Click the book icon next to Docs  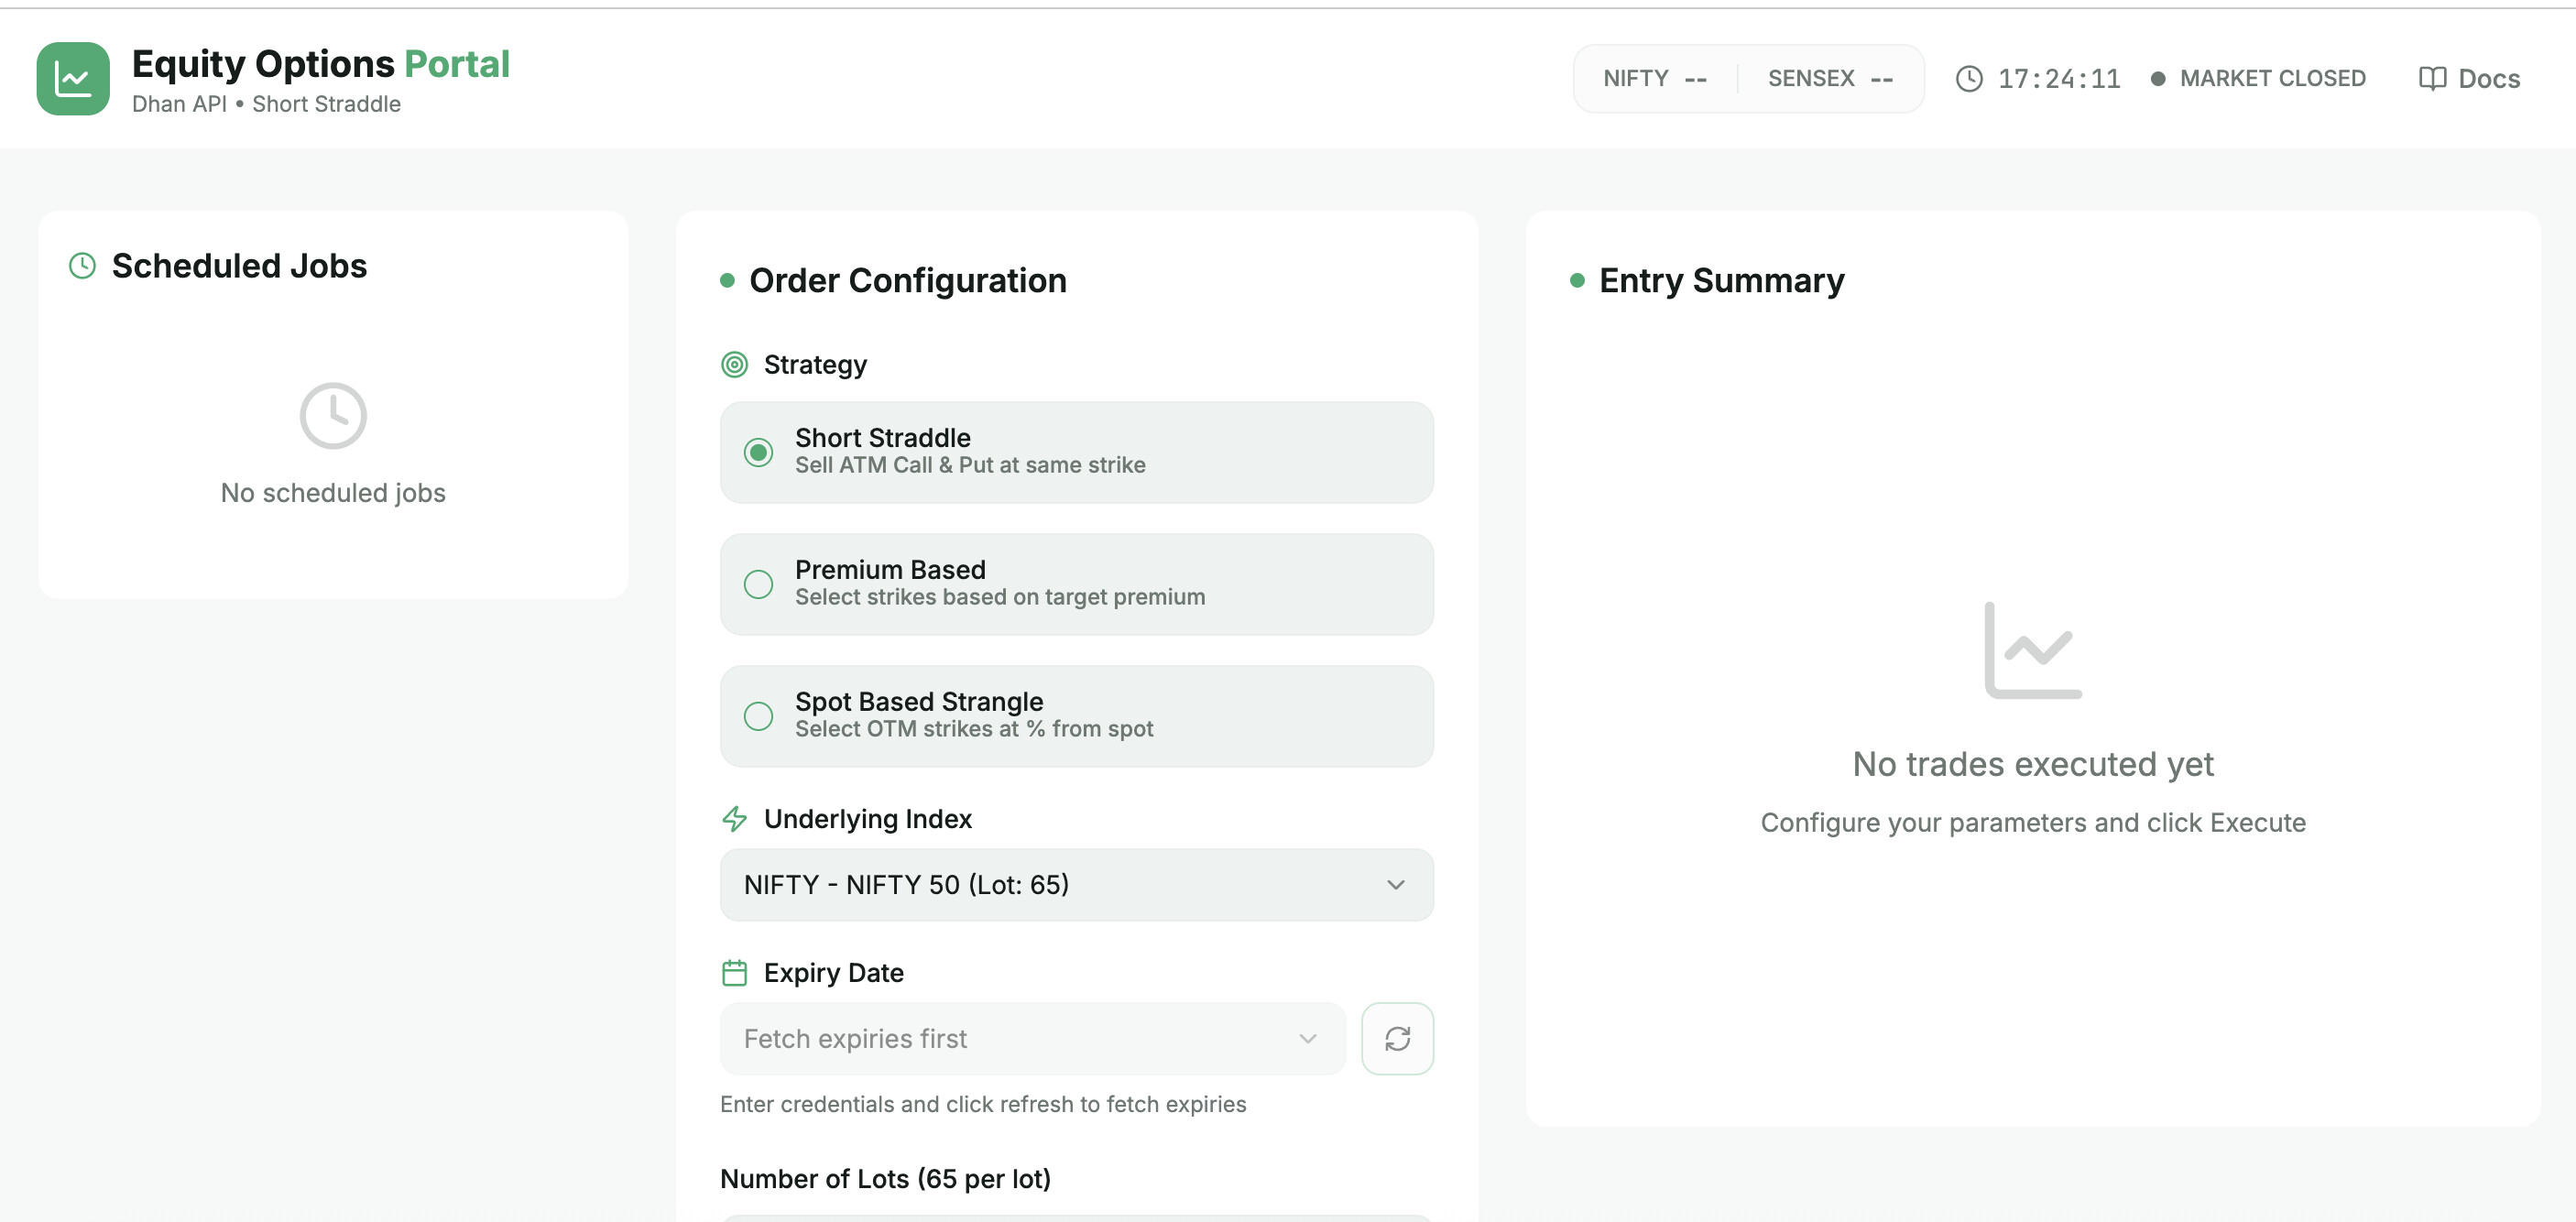point(2431,79)
